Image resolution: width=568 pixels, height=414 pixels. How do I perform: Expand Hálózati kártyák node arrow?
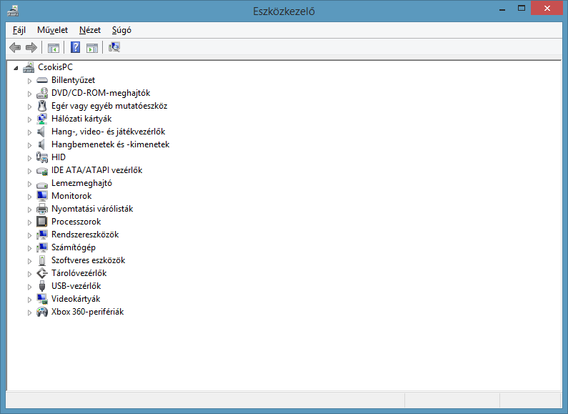(29, 119)
